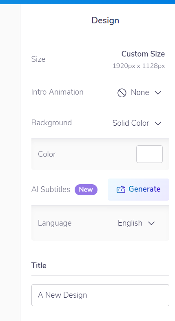Click the Size label
The width and height of the screenshot is (175, 321).
[x=38, y=59]
